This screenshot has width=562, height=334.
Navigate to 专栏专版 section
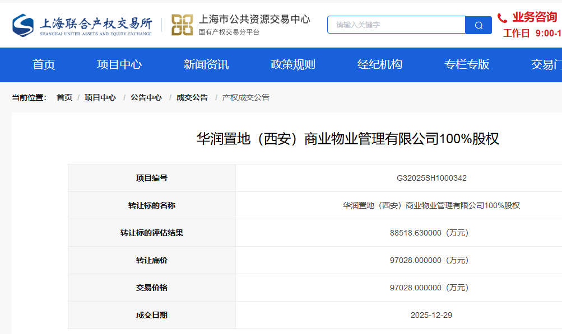(467, 65)
